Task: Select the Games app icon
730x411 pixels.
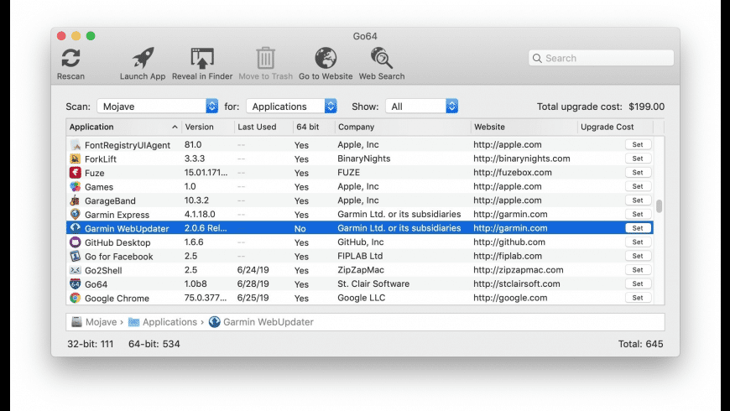Action: (75, 187)
